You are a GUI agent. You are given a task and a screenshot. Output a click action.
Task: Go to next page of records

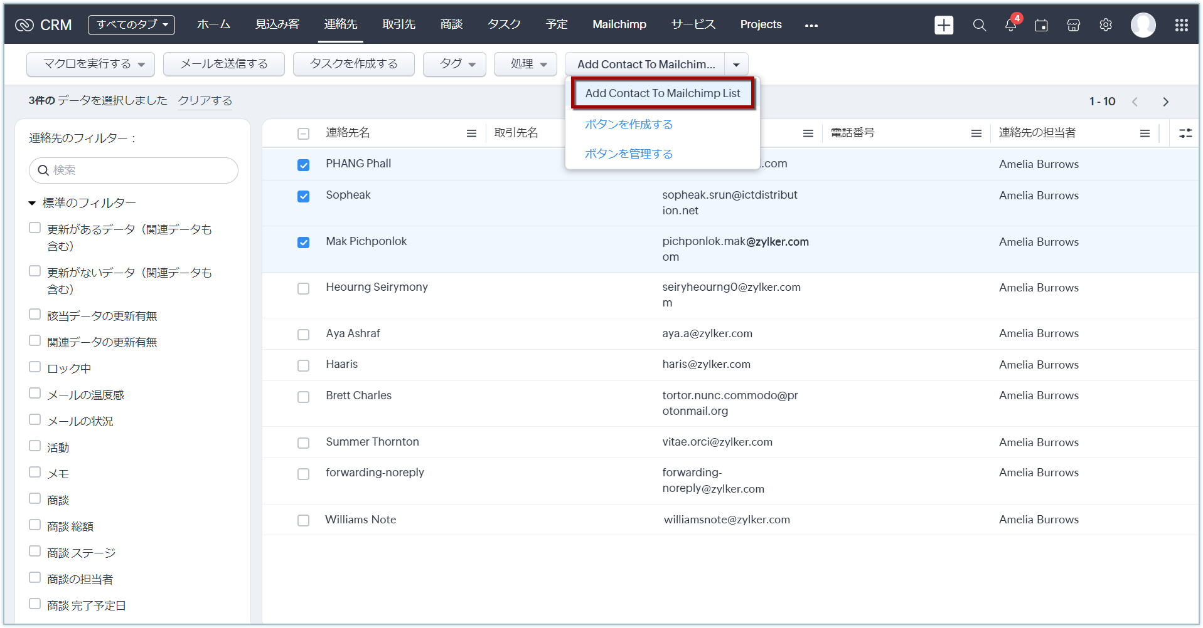[1165, 102]
